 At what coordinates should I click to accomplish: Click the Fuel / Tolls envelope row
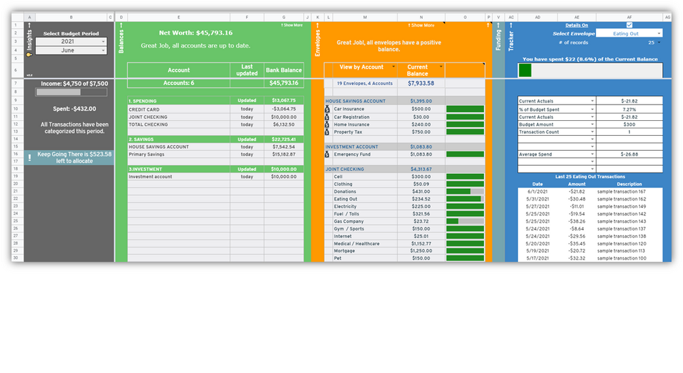coord(404,214)
